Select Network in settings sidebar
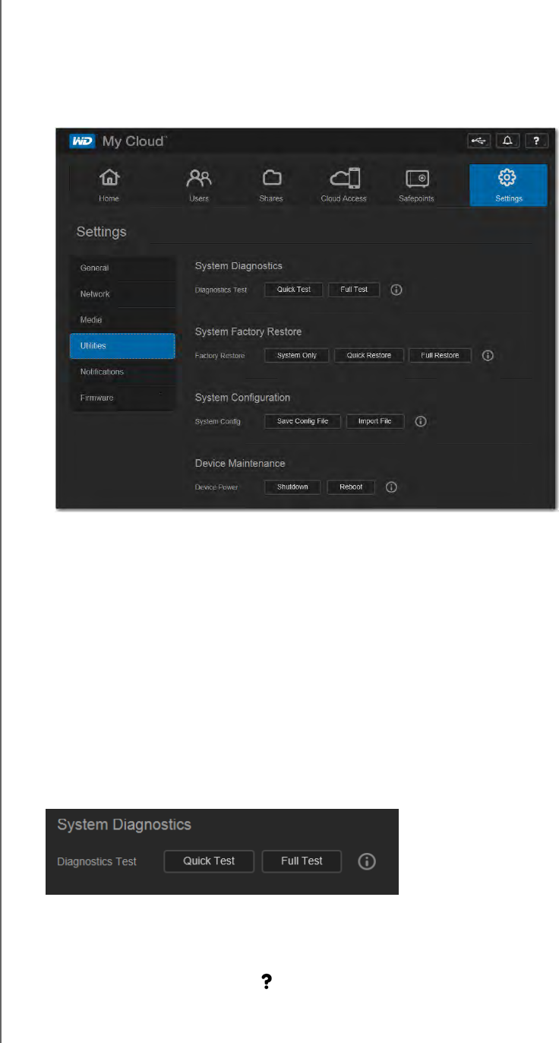This screenshot has width=559, height=1043. (122, 294)
